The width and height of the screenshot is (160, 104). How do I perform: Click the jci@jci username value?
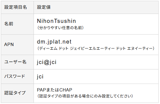click(x=47, y=62)
